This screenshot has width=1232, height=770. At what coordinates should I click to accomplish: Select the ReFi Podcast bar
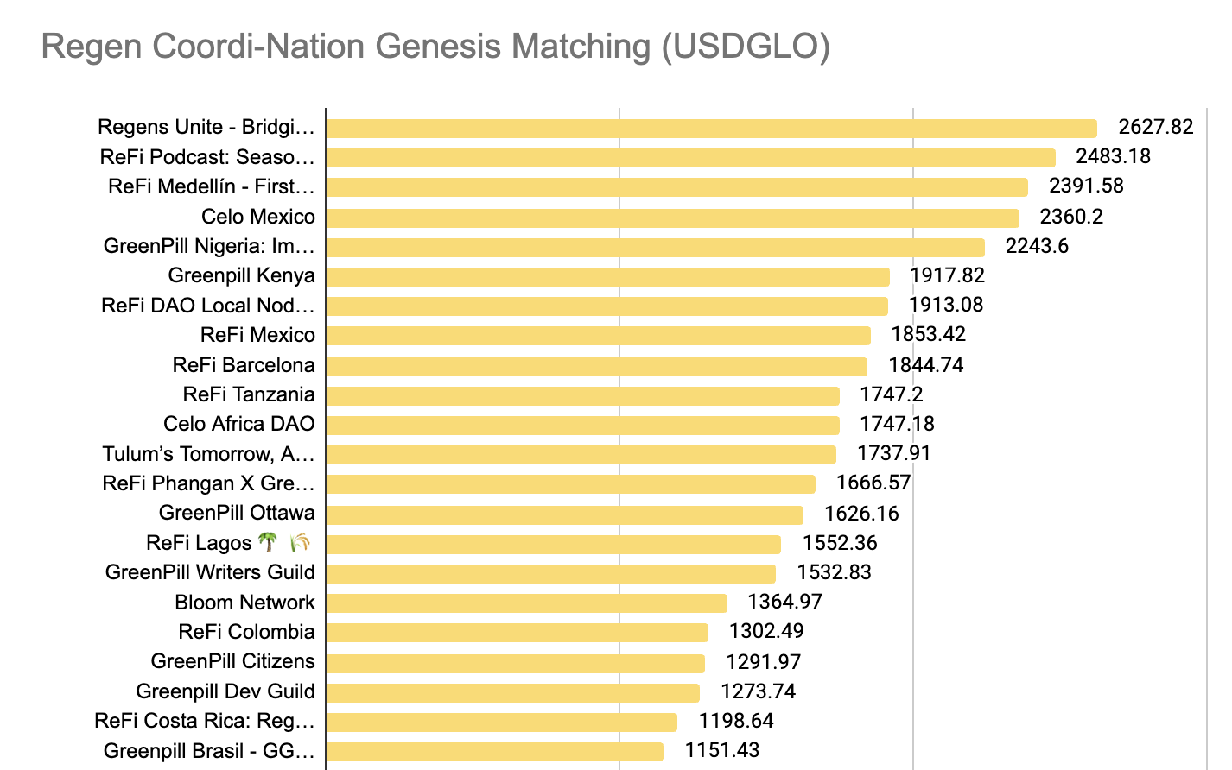(x=690, y=158)
